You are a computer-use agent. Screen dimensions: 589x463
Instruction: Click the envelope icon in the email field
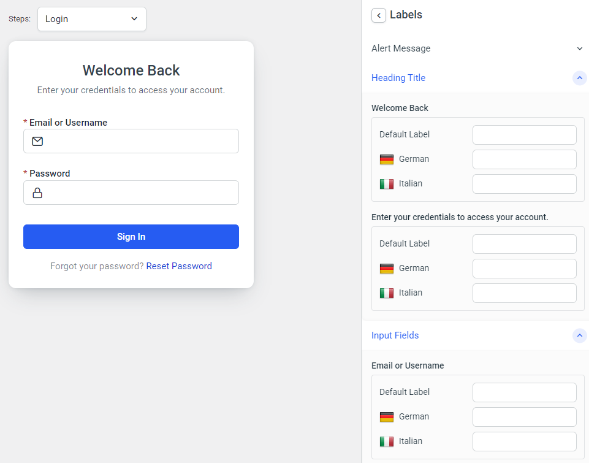37,141
